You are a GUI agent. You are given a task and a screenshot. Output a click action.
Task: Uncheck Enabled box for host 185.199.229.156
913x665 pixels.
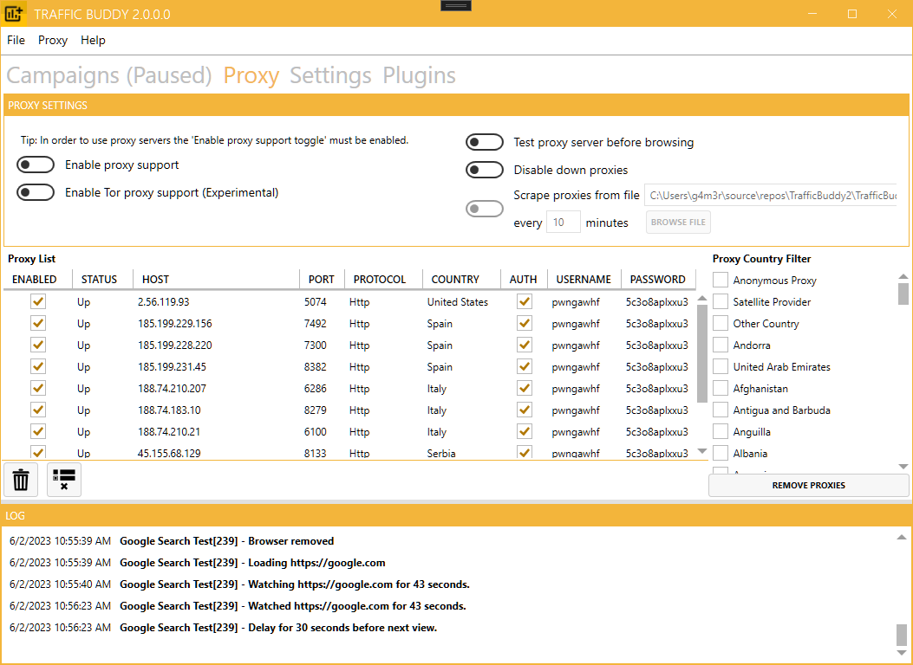click(38, 323)
